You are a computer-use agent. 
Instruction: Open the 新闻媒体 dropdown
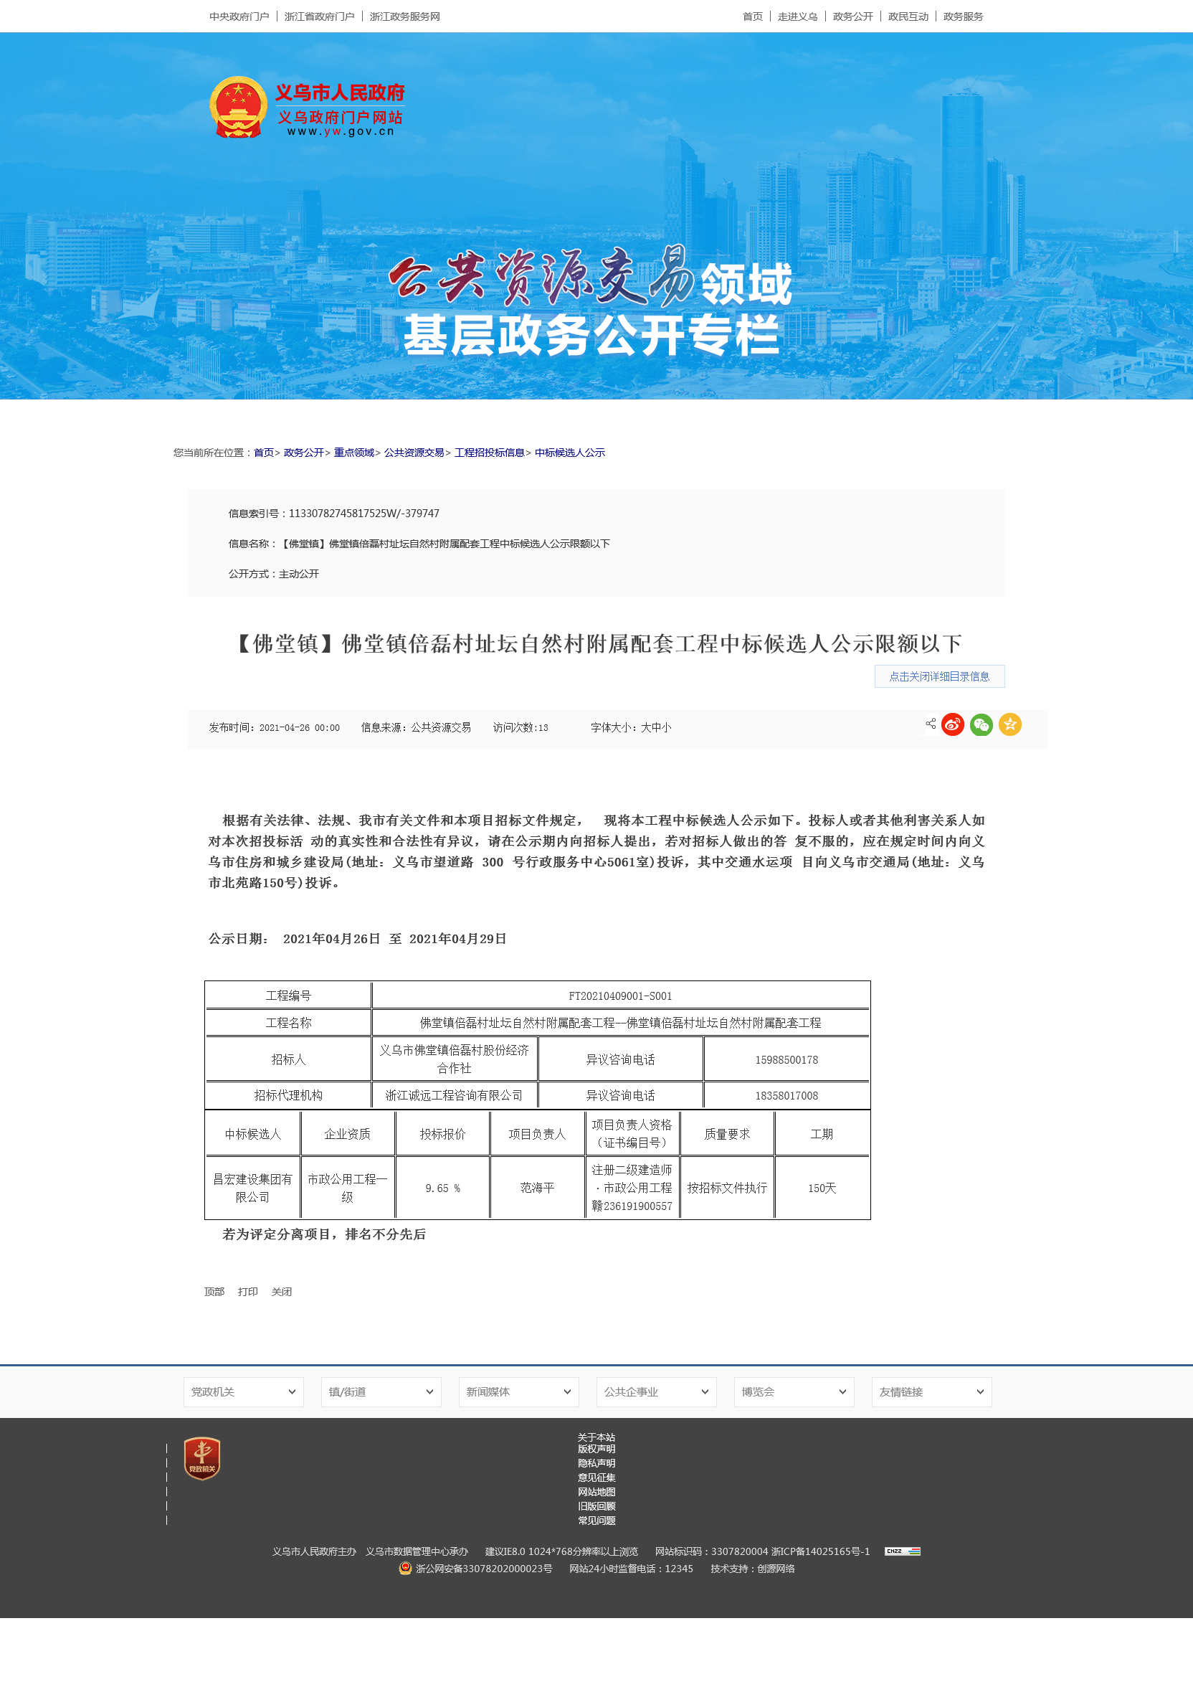pyautogui.click(x=518, y=1391)
